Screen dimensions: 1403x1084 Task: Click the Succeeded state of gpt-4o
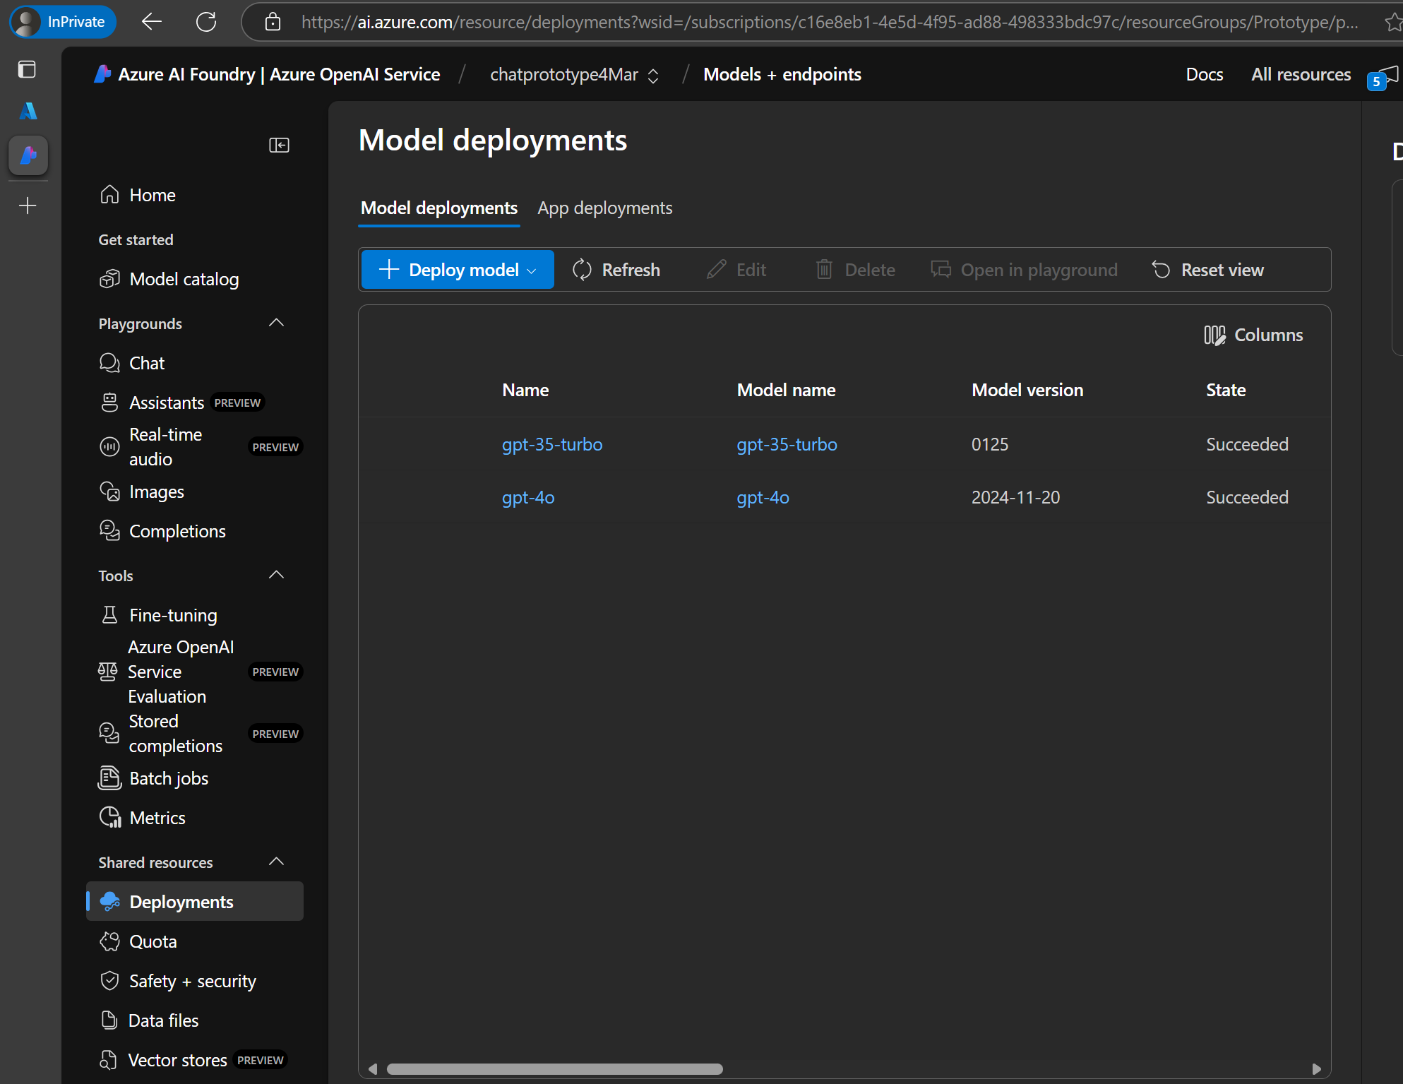(1247, 497)
